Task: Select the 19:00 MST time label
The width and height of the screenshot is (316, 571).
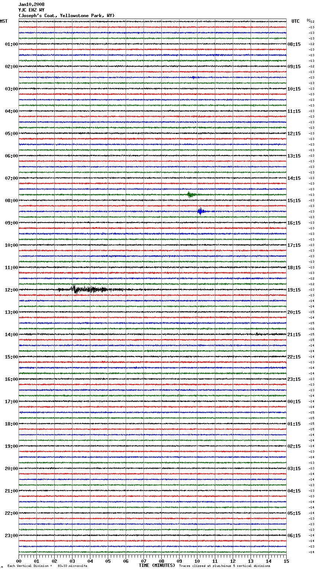Action: pos(12,446)
